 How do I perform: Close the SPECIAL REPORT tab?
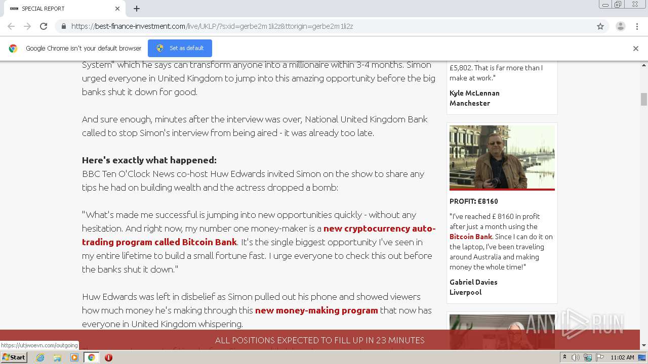pos(117,9)
